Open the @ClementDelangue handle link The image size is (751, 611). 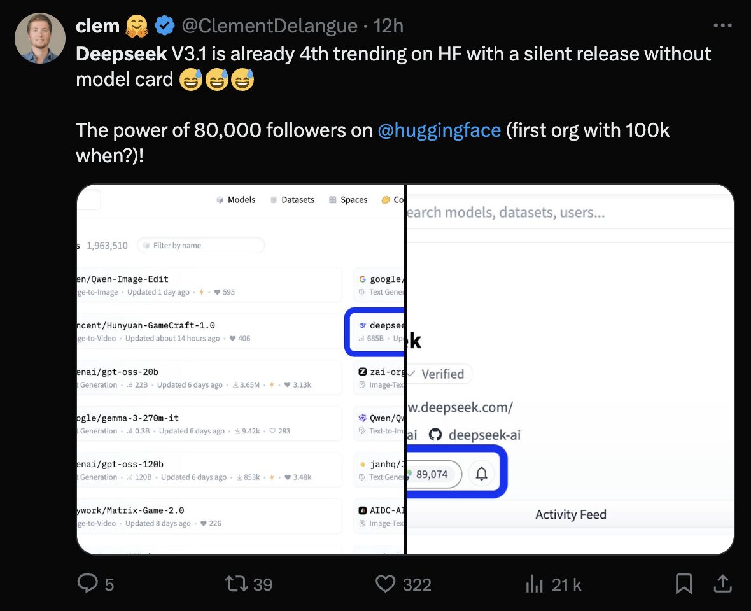click(x=269, y=26)
